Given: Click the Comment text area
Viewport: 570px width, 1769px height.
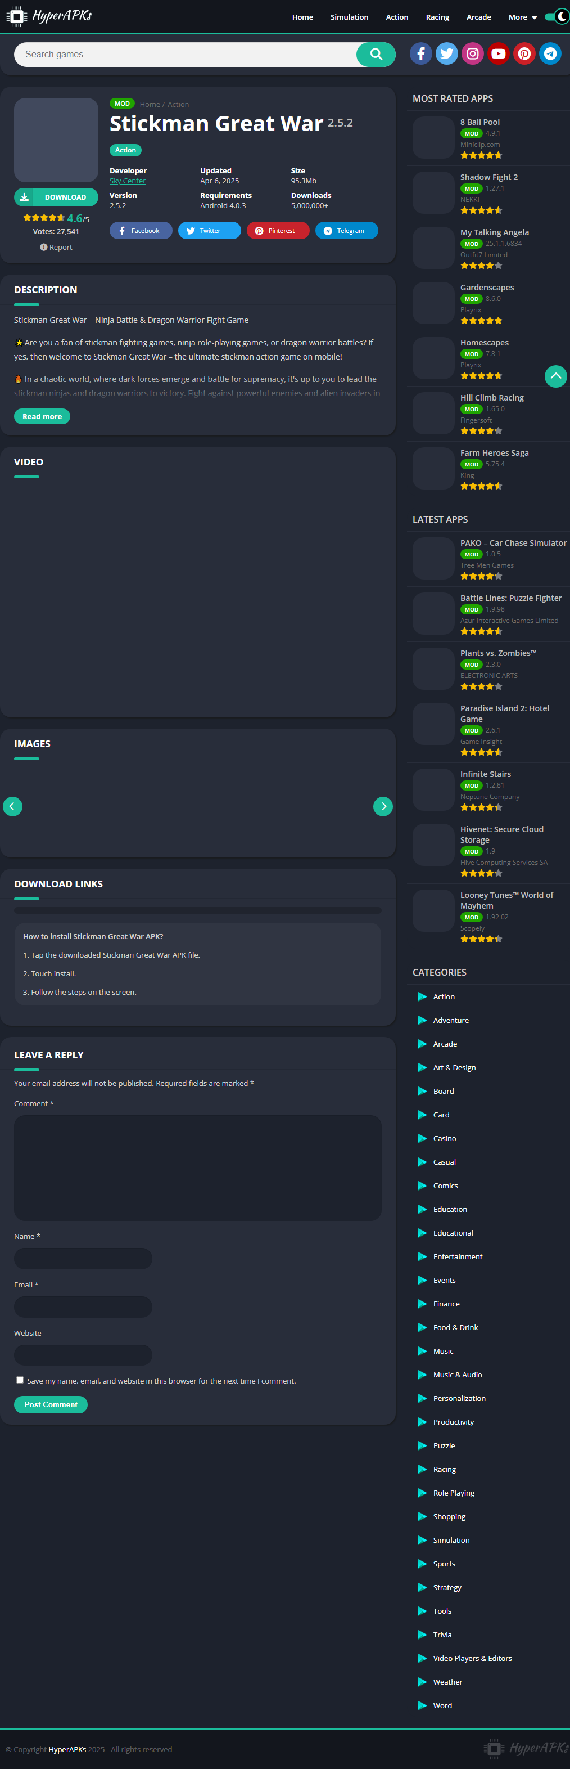Looking at the screenshot, I should coord(197,1168).
